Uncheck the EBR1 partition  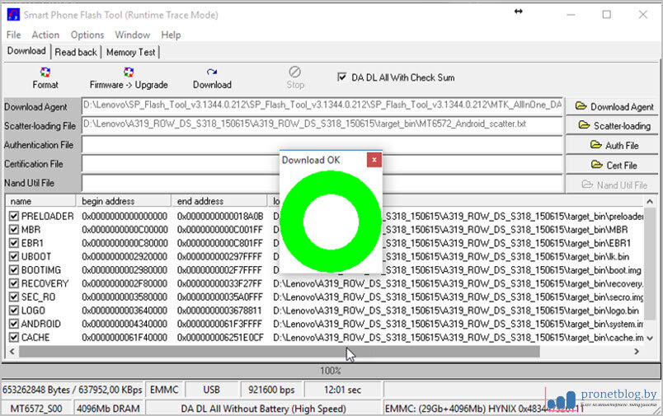(x=14, y=243)
